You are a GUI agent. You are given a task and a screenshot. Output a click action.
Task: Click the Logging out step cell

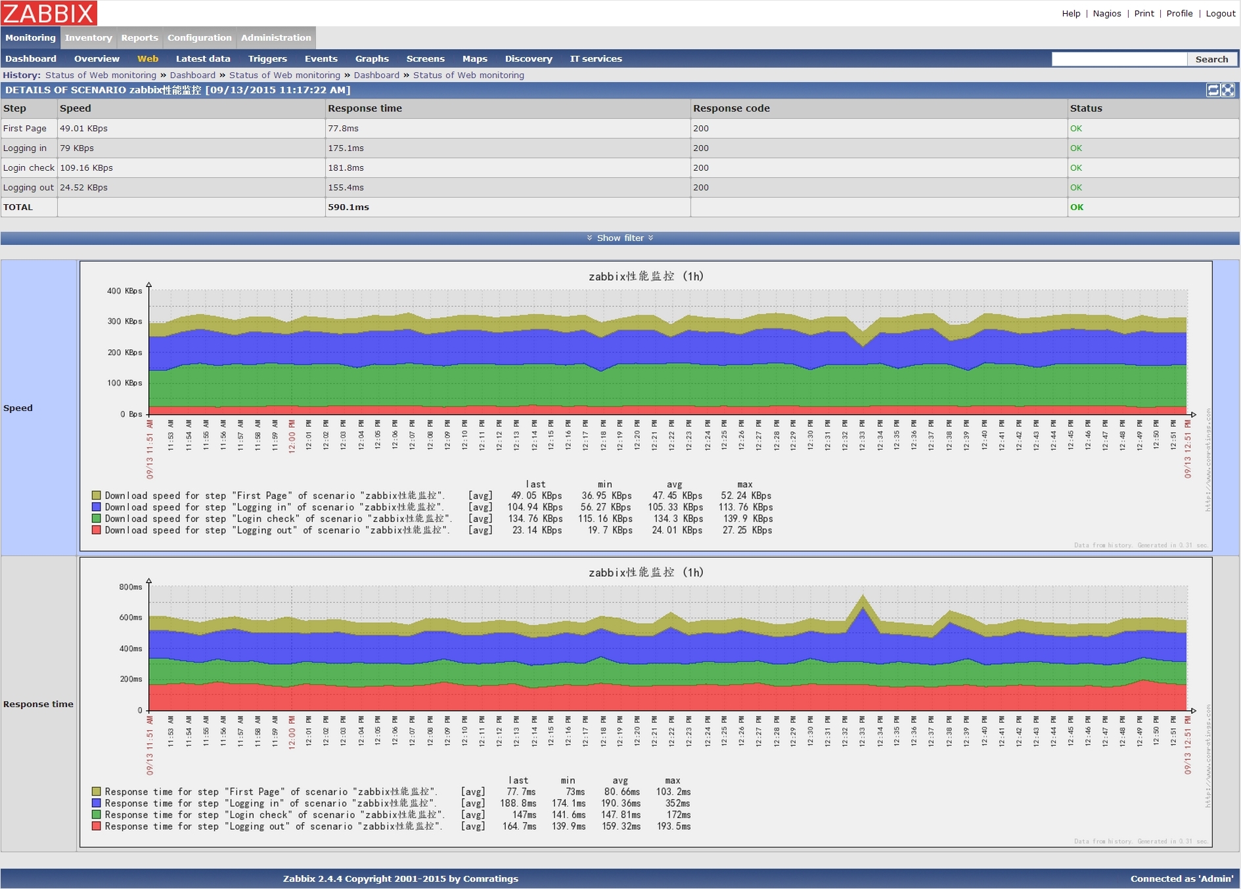coord(28,187)
